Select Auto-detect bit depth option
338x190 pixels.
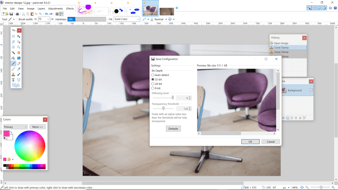pyautogui.click(x=153, y=75)
